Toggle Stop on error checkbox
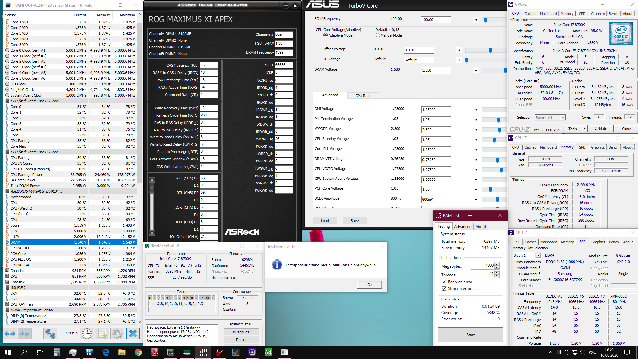The image size is (638, 359). tap(444, 289)
